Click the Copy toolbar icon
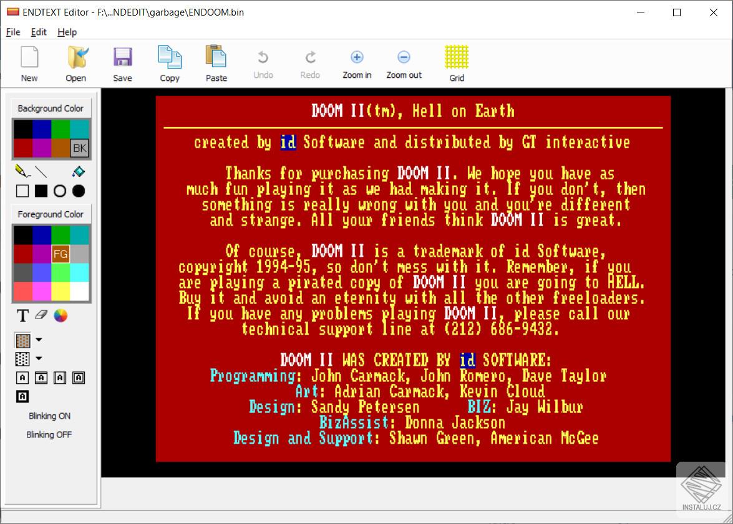733x524 pixels. (170, 64)
